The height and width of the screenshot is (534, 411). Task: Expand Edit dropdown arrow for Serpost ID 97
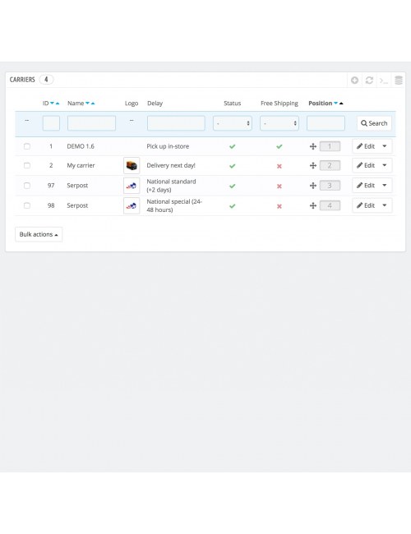(x=385, y=186)
